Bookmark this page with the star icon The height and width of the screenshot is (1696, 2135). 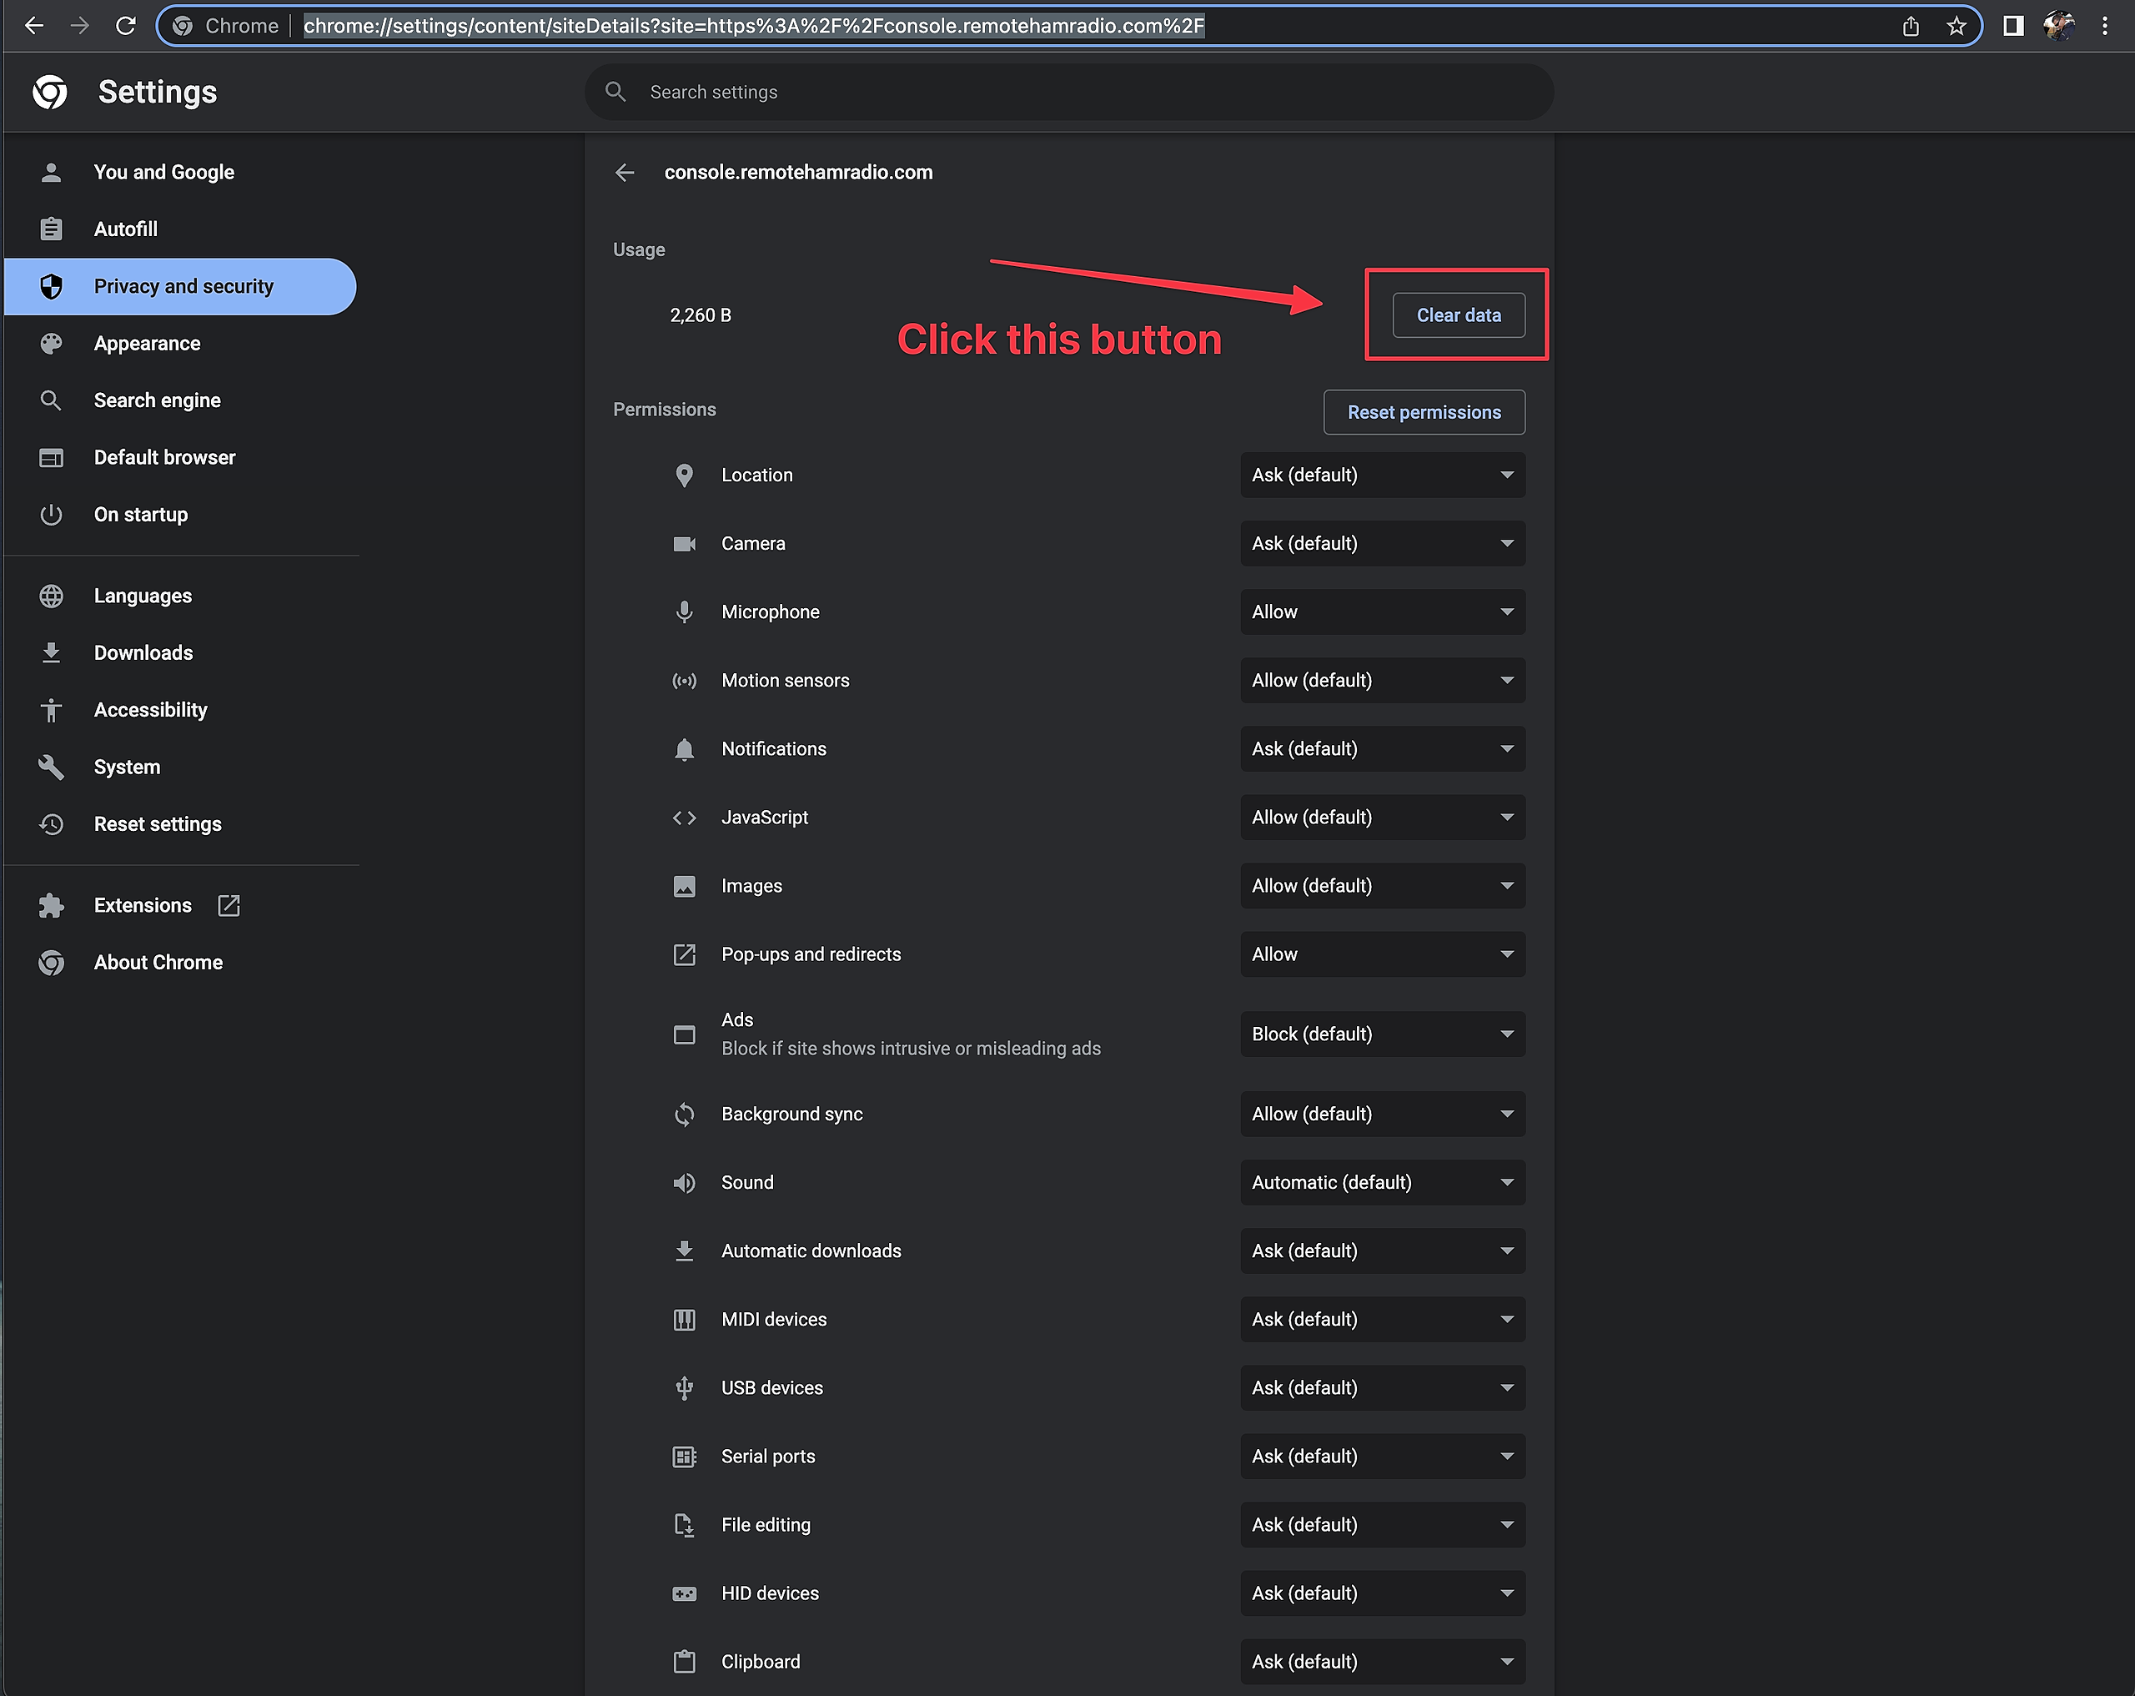[1956, 26]
